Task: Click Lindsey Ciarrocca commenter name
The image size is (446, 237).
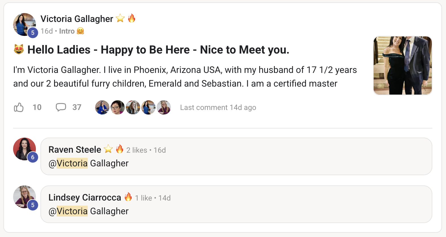Action: (85, 197)
